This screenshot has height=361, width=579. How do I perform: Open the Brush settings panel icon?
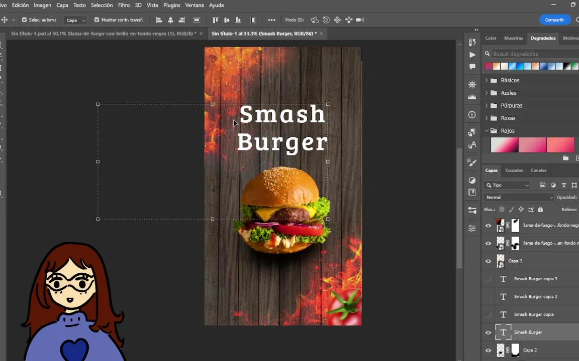coord(472,162)
